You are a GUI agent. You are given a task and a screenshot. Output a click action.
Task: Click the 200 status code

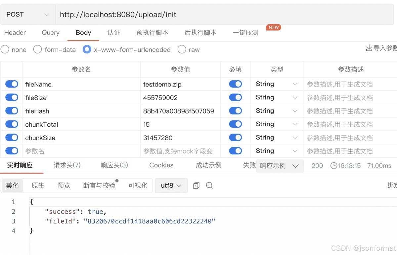[317, 166]
